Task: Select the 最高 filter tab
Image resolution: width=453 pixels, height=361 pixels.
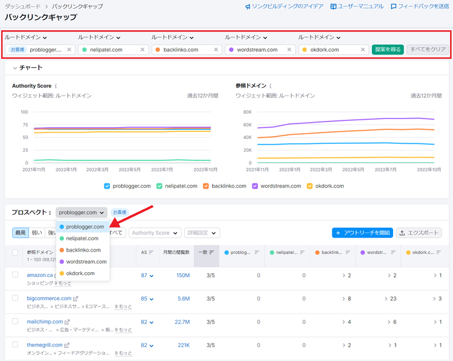Action: click(21, 233)
